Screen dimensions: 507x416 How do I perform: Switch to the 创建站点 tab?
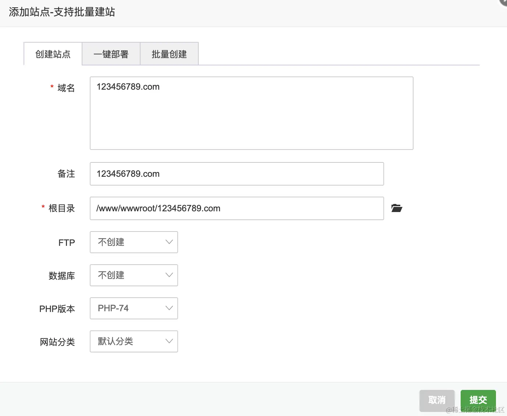click(53, 54)
